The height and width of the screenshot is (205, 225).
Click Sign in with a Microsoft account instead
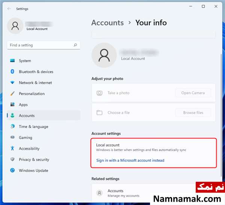[130, 160]
